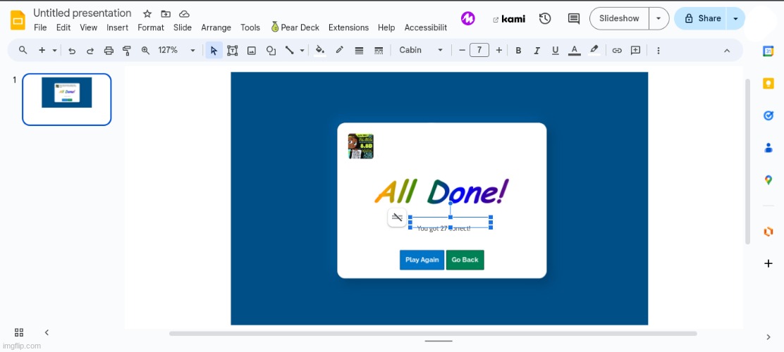
Task: Select the text box tool
Action: click(233, 51)
